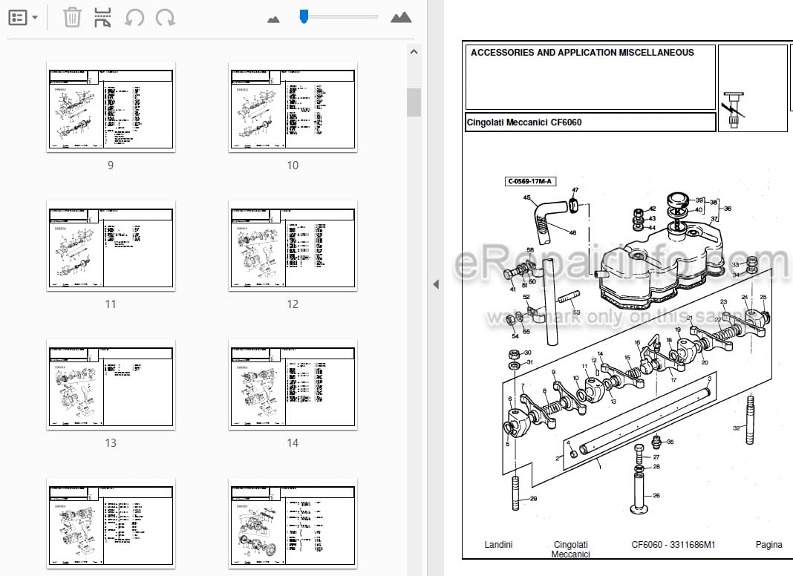Select page 14 thumbnail

(293, 384)
